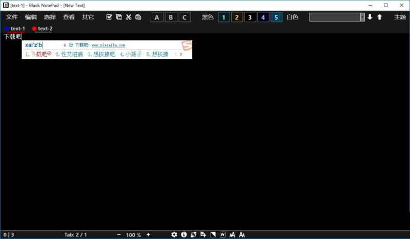Go to next IME candidate page arrow
Viewport: 410px width, 239px height.
pyautogui.click(x=181, y=54)
